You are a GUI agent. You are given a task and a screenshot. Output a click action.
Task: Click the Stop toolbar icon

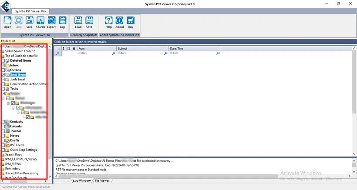[x=18, y=20]
